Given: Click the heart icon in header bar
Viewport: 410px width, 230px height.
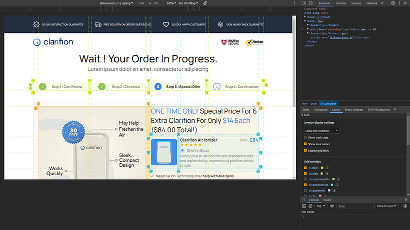Looking at the screenshot, I should coord(166,24).
